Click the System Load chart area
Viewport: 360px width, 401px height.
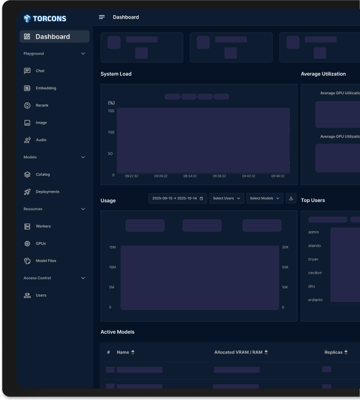click(x=203, y=140)
